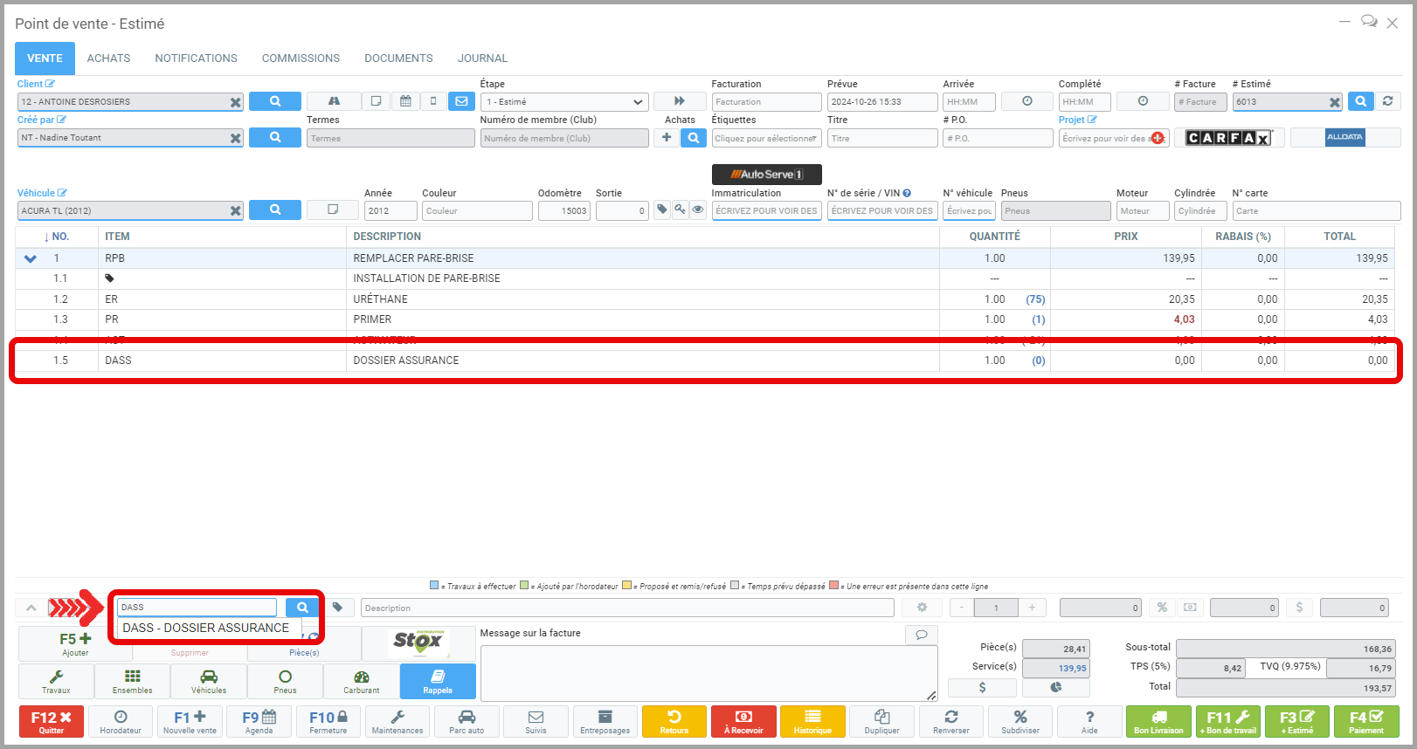Open Parc auto car icon
This screenshot has height=749, width=1417.
click(x=467, y=722)
